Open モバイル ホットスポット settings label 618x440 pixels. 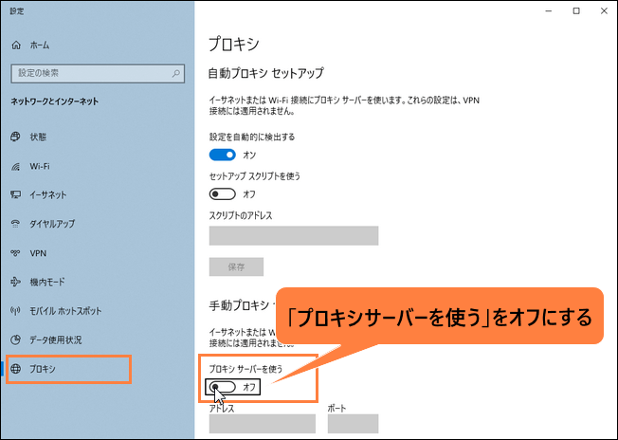[x=65, y=311]
